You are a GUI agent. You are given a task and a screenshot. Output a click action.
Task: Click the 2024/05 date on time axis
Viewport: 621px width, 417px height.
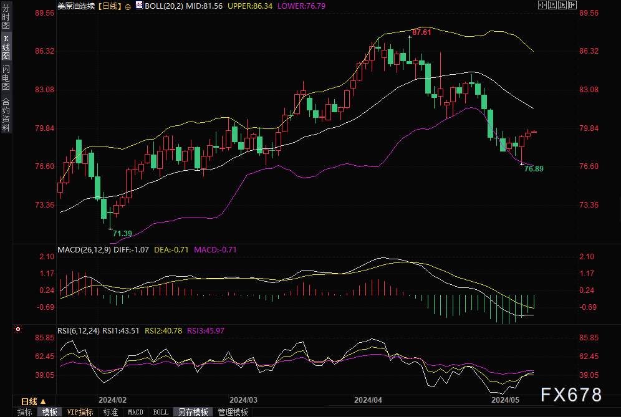point(506,400)
